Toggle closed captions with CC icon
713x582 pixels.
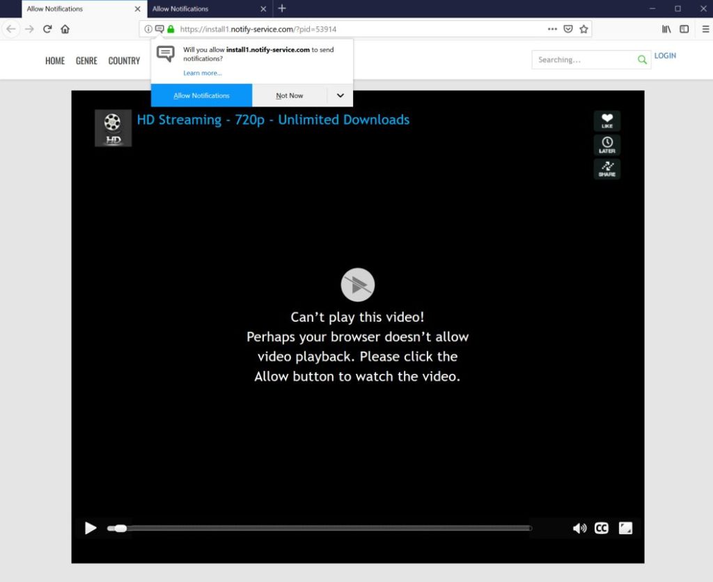point(602,528)
